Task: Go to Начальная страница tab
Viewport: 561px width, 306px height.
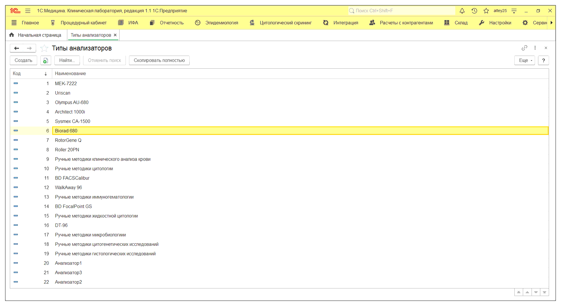Action: click(x=35, y=35)
